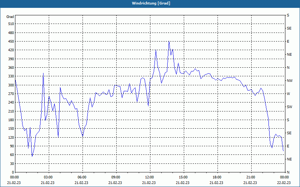This screenshot has height=187, width=300.
Task: Select the W compass label
Action: pos(288,94)
